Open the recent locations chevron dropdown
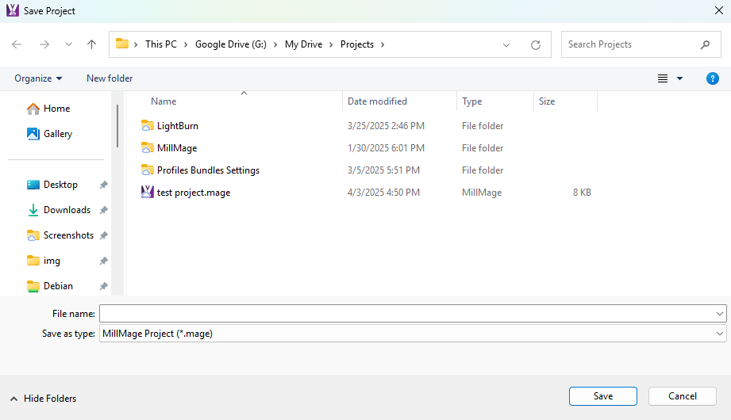This screenshot has height=420, width=731. click(x=68, y=45)
